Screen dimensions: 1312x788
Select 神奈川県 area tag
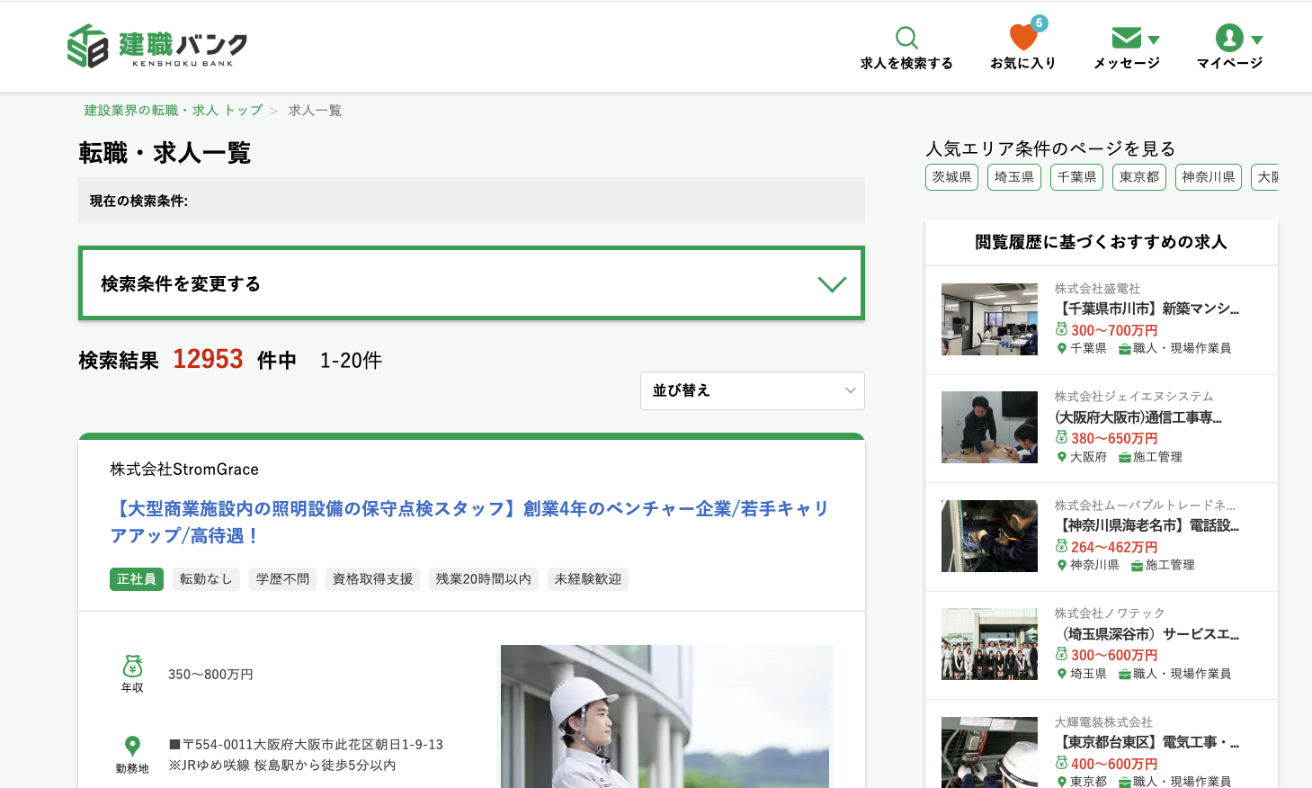(1209, 177)
